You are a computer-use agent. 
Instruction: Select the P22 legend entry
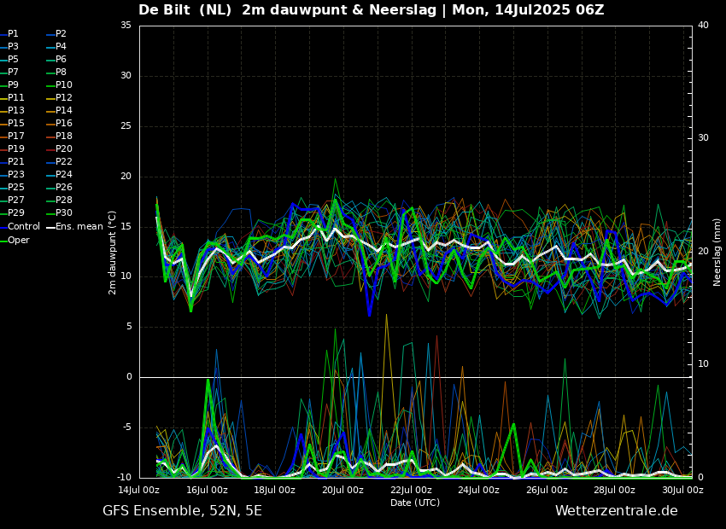tap(59, 162)
